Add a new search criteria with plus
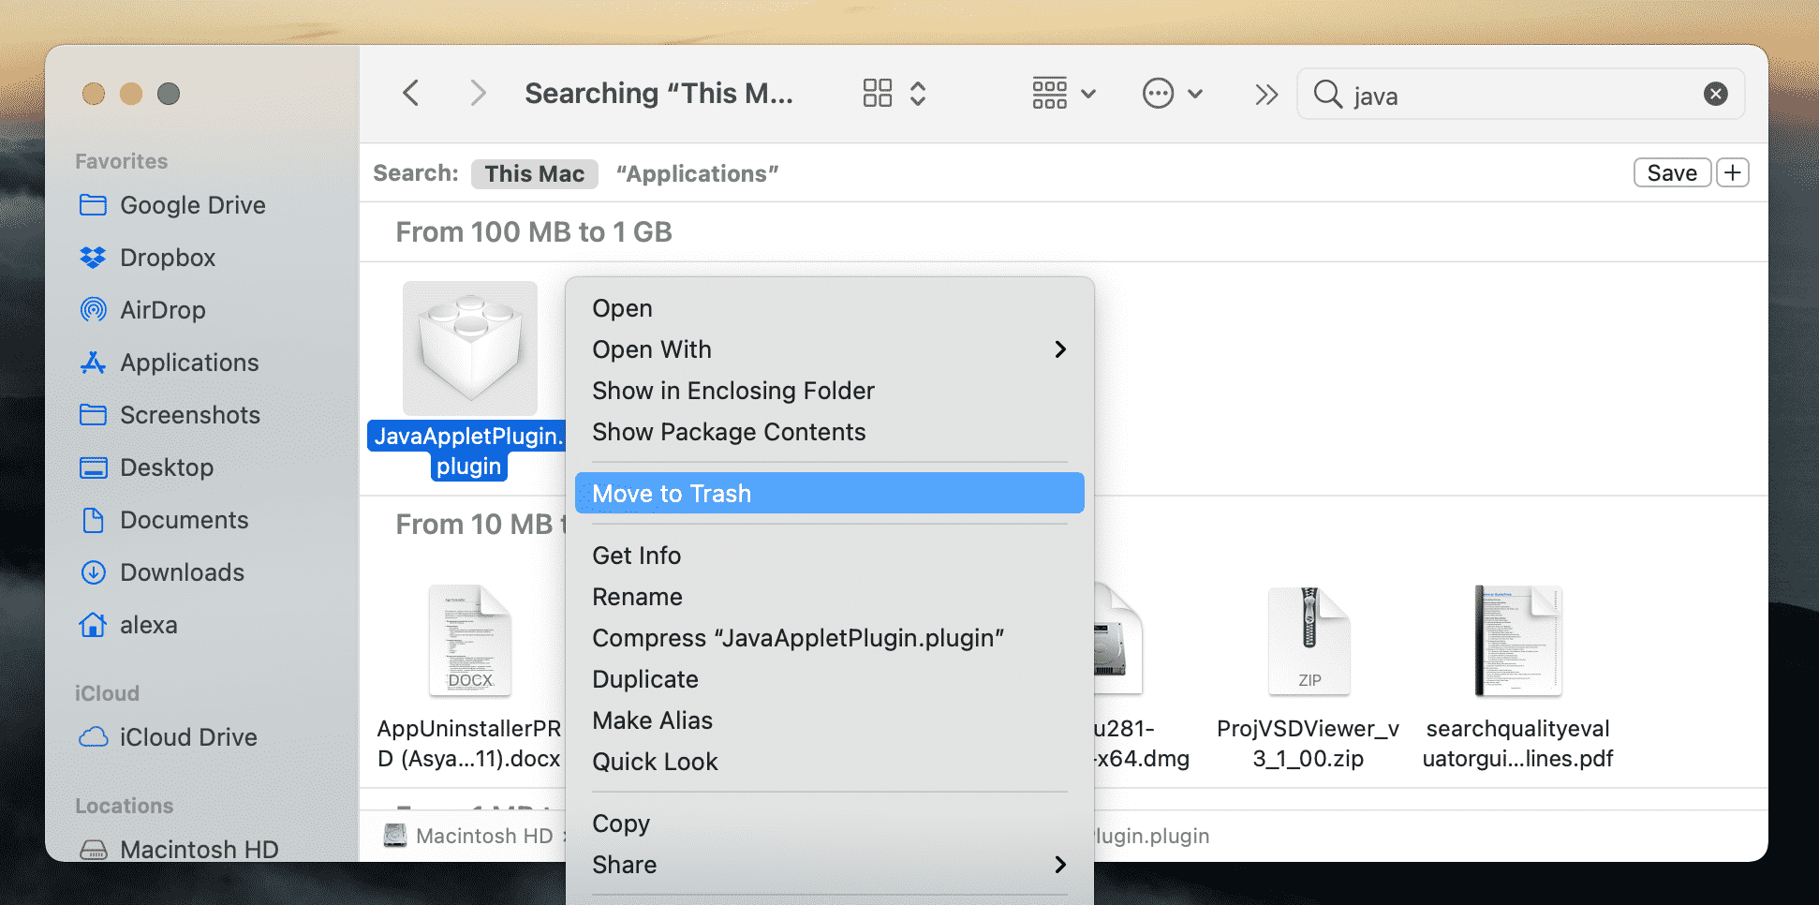The image size is (1819, 905). pyautogui.click(x=1732, y=171)
